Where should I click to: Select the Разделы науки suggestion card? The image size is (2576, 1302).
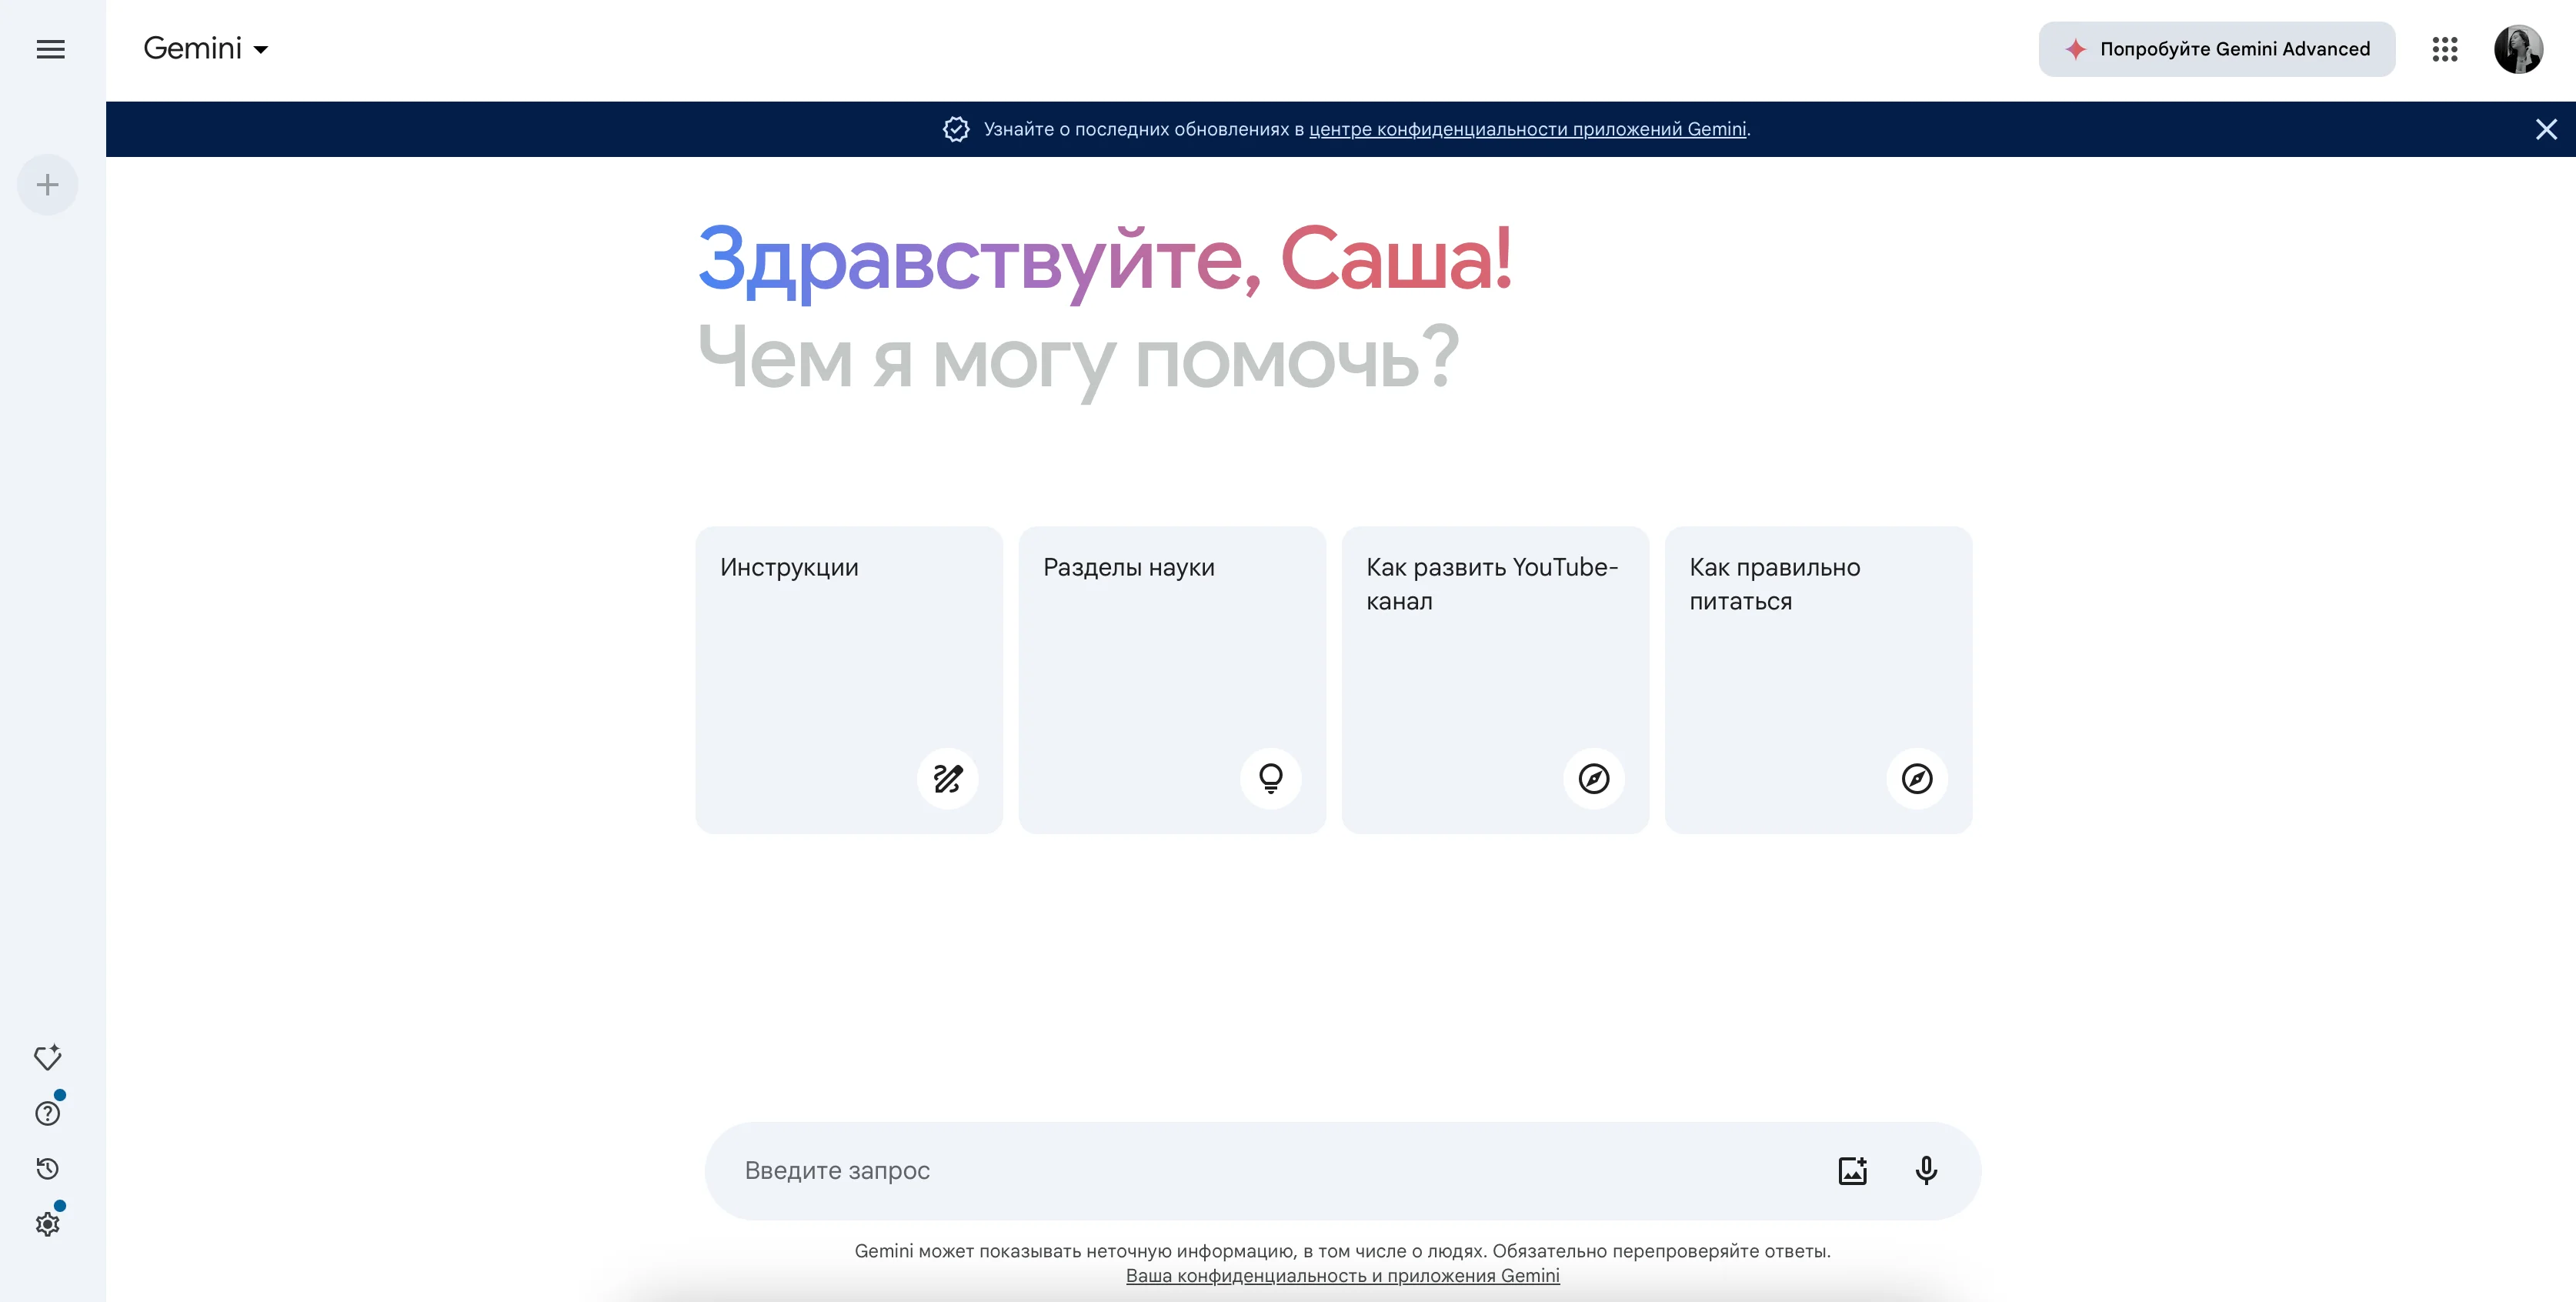point(1171,679)
